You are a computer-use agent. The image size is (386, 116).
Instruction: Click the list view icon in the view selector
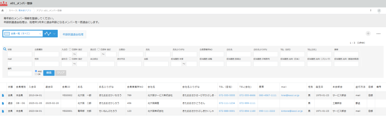pyautogui.click(x=7, y=34)
